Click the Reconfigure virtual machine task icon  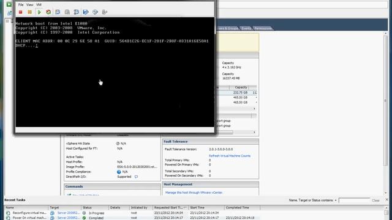8,213
